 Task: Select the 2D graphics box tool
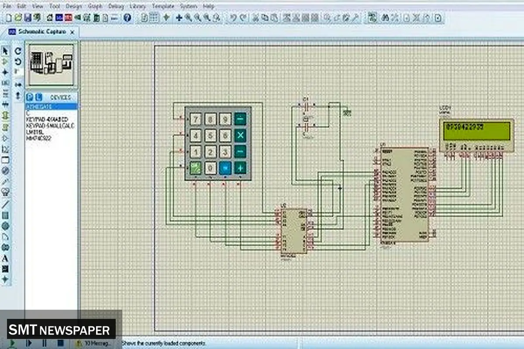pos(5,216)
